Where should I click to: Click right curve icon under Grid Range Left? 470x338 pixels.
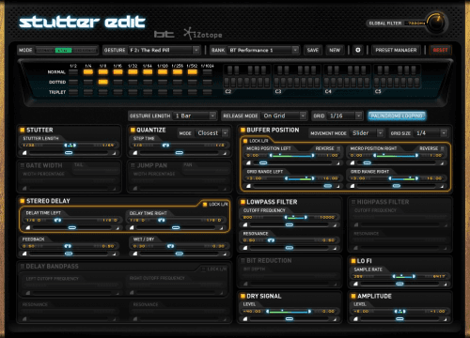point(337,186)
